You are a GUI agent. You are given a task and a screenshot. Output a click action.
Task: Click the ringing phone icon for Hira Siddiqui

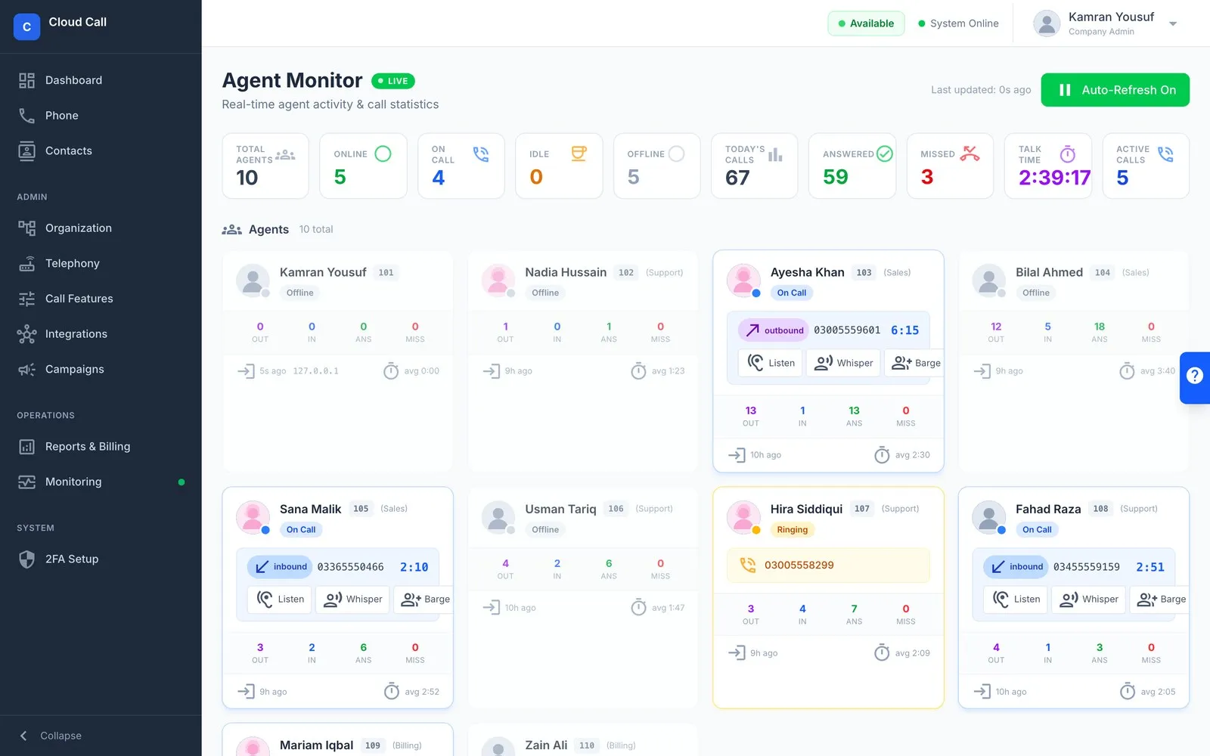[x=748, y=565]
